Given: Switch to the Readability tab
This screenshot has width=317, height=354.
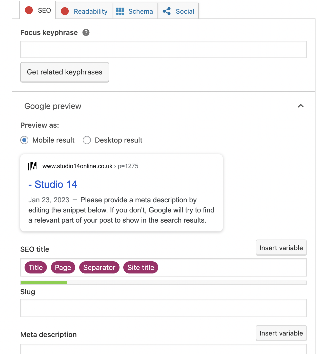Looking at the screenshot, I should [x=90, y=11].
